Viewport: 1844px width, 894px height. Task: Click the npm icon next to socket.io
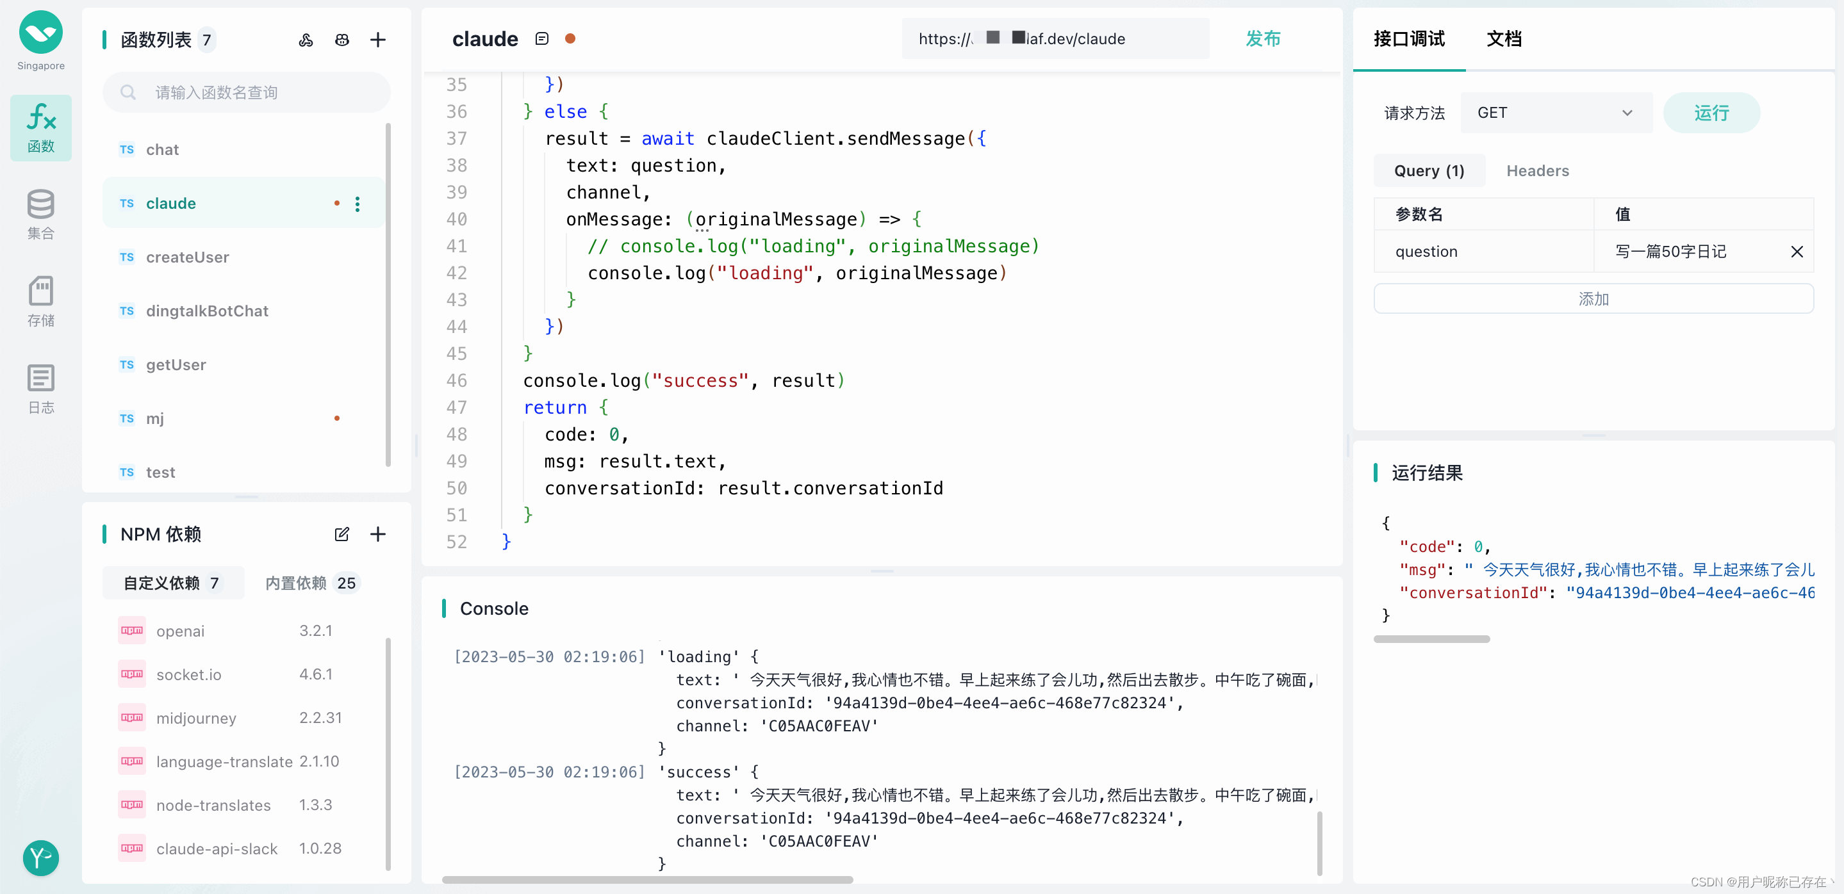click(132, 674)
